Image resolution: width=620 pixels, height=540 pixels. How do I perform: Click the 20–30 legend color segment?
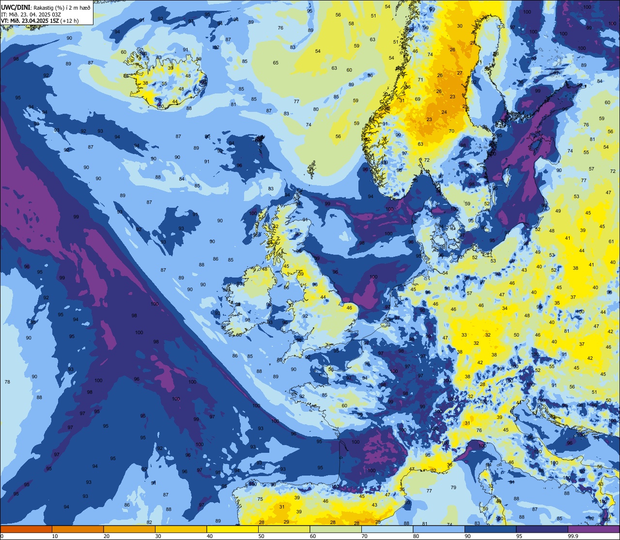(x=129, y=529)
